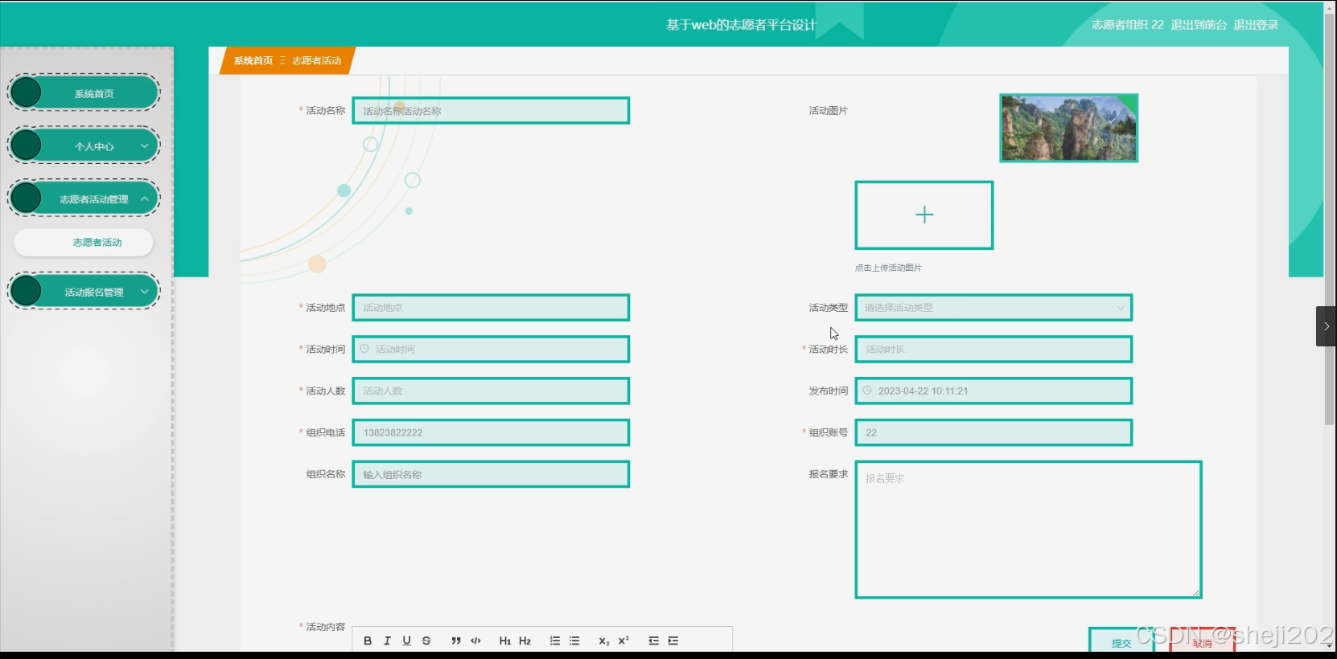This screenshot has height=659, width=1337.
Task: Insert unordered bullet list
Action: pos(574,641)
